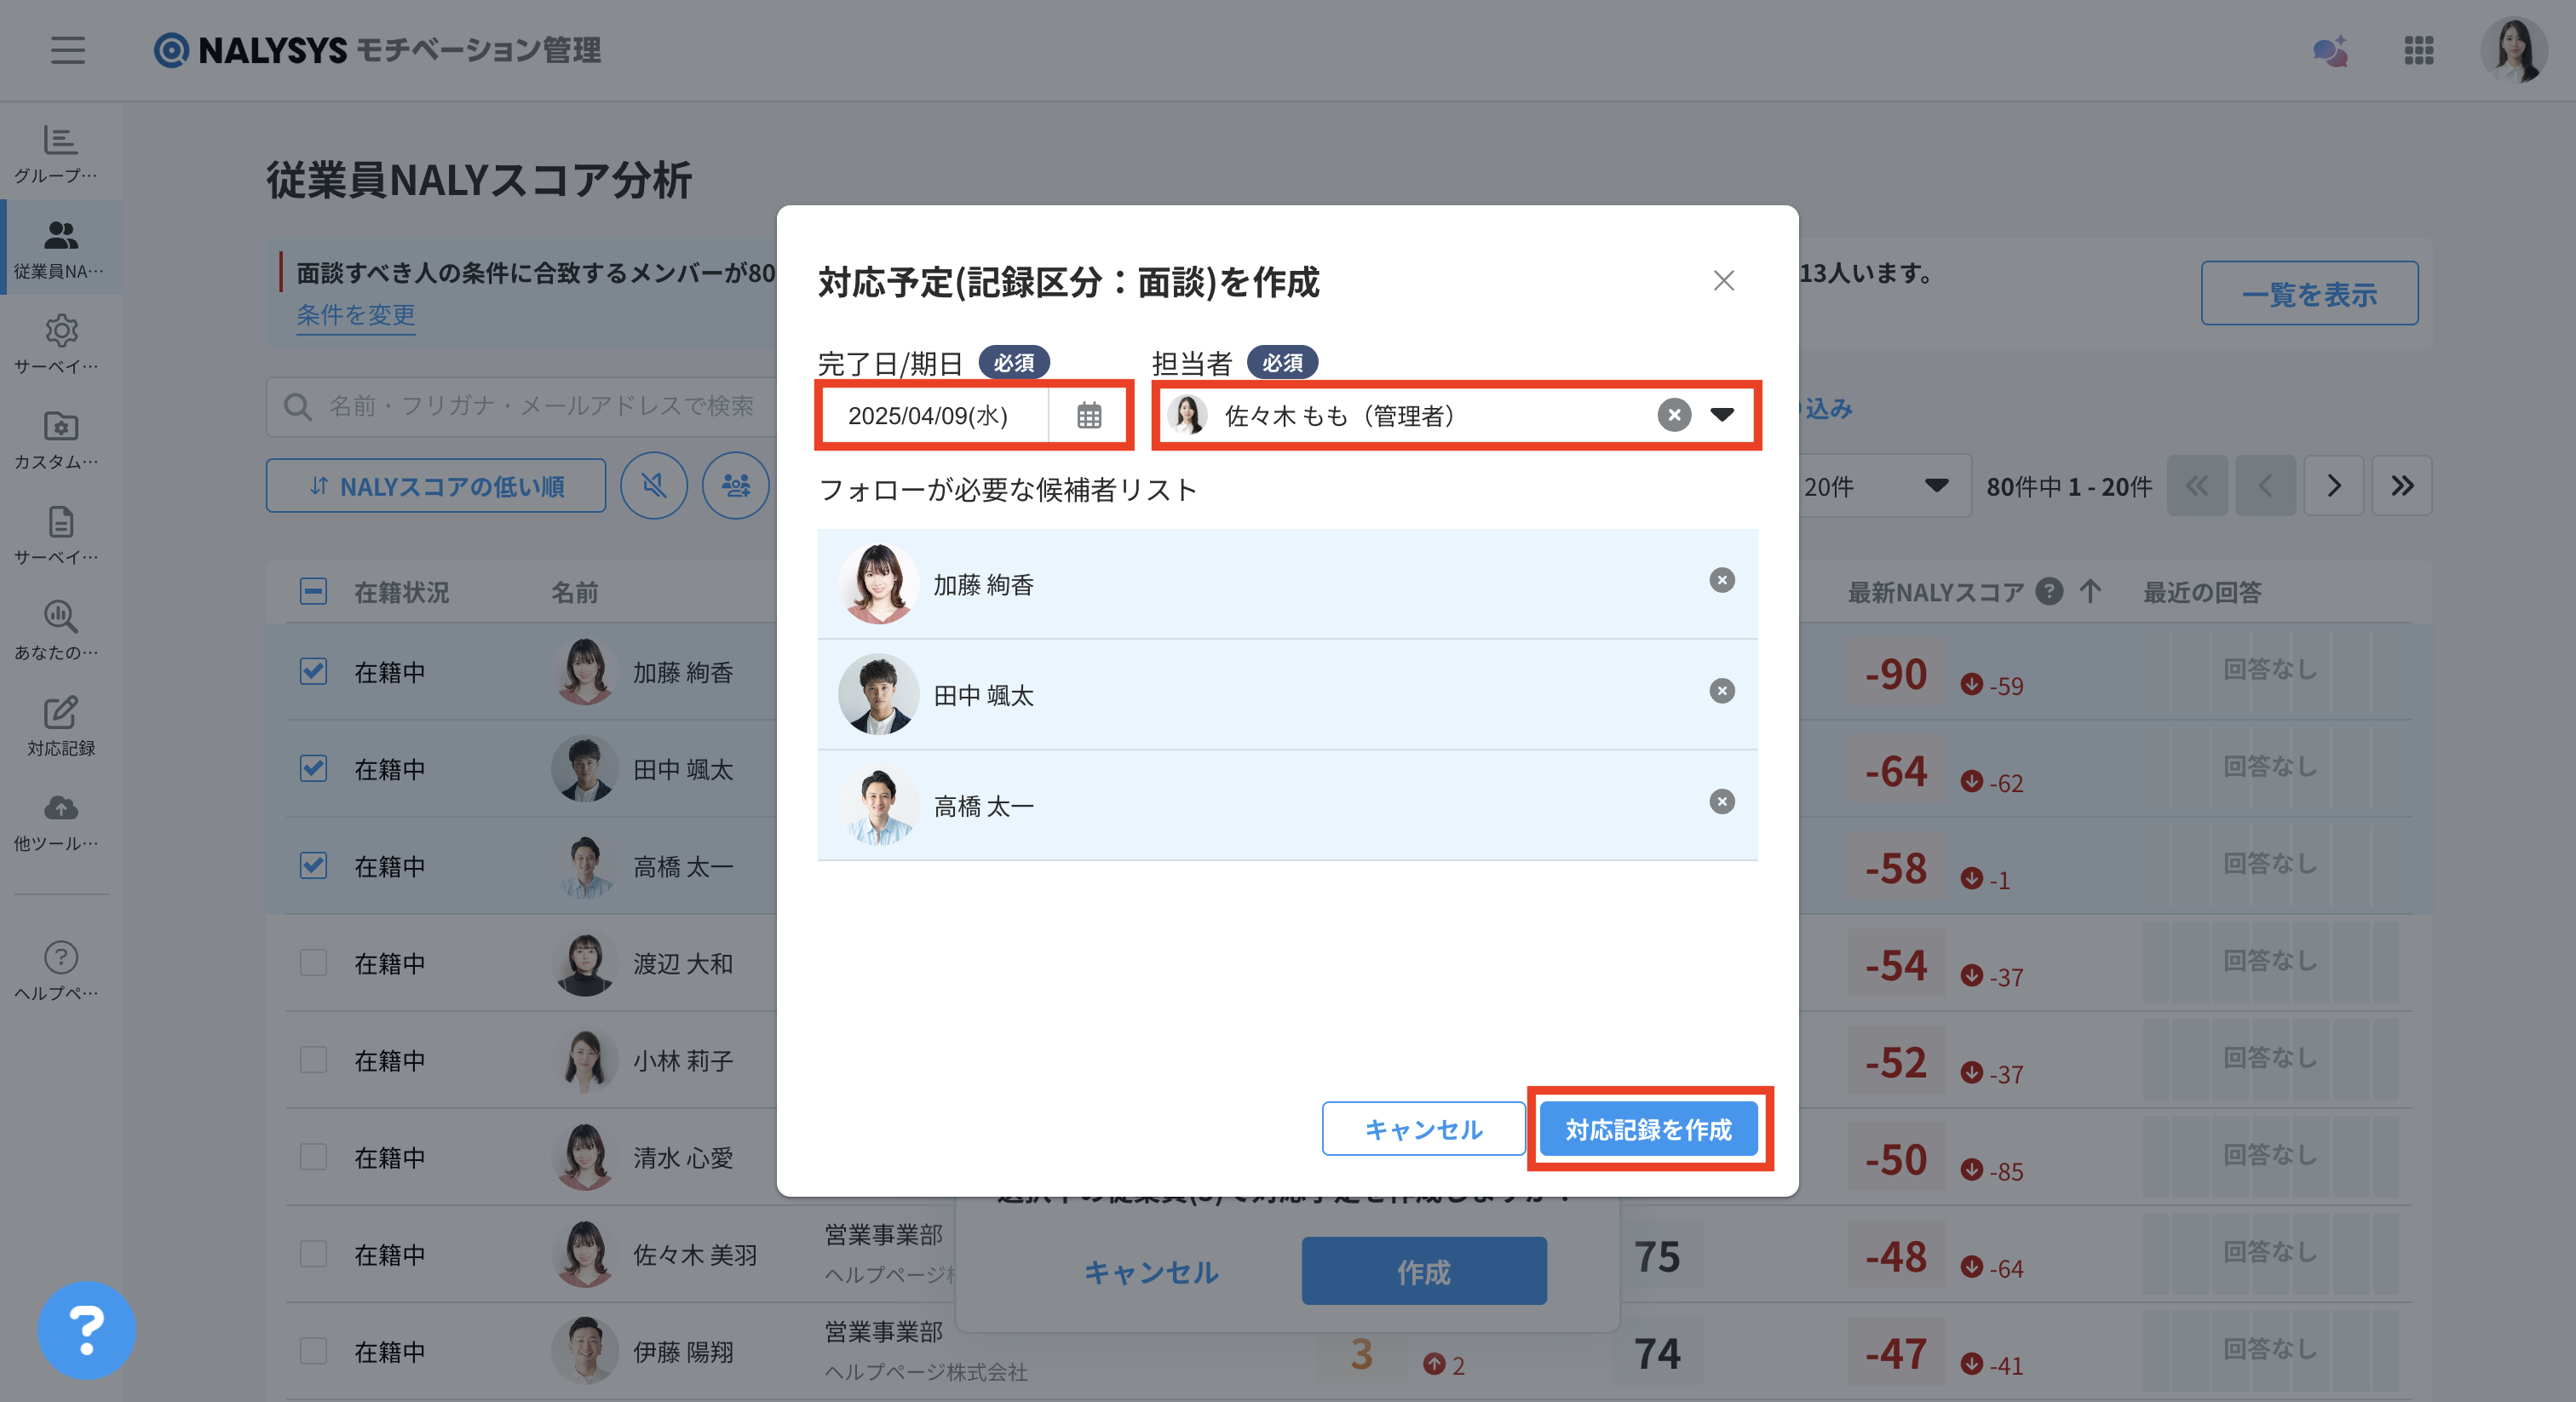
Task: Open カスタム folder item in sidebar
Action: click(x=61, y=440)
